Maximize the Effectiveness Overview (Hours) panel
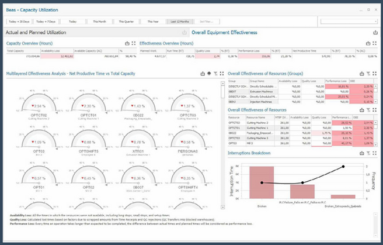The image size is (383, 245). click(374, 43)
